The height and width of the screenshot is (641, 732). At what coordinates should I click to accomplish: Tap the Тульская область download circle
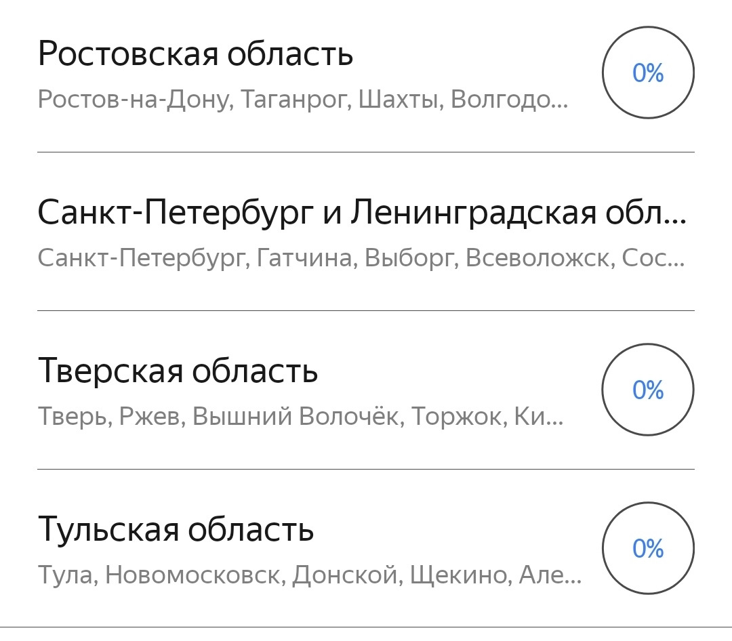[648, 548]
